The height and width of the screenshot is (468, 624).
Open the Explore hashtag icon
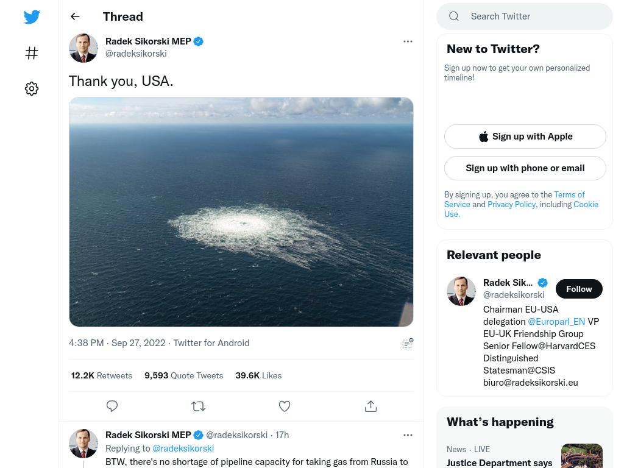(32, 53)
